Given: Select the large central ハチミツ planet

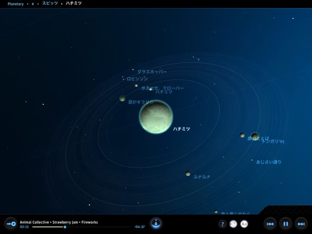Looking at the screenshot, I should point(156,117).
